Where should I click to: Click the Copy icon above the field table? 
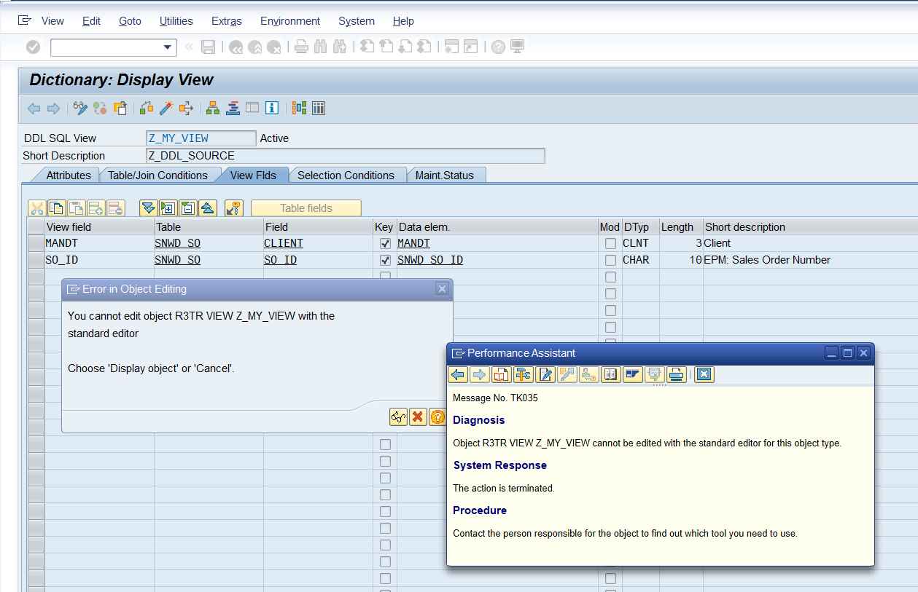(x=56, y=208)
